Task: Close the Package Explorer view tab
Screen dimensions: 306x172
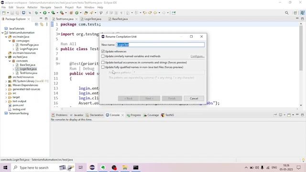Action: point(29,19)
